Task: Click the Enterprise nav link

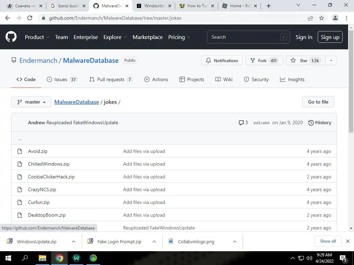Action: pos(86,37)
